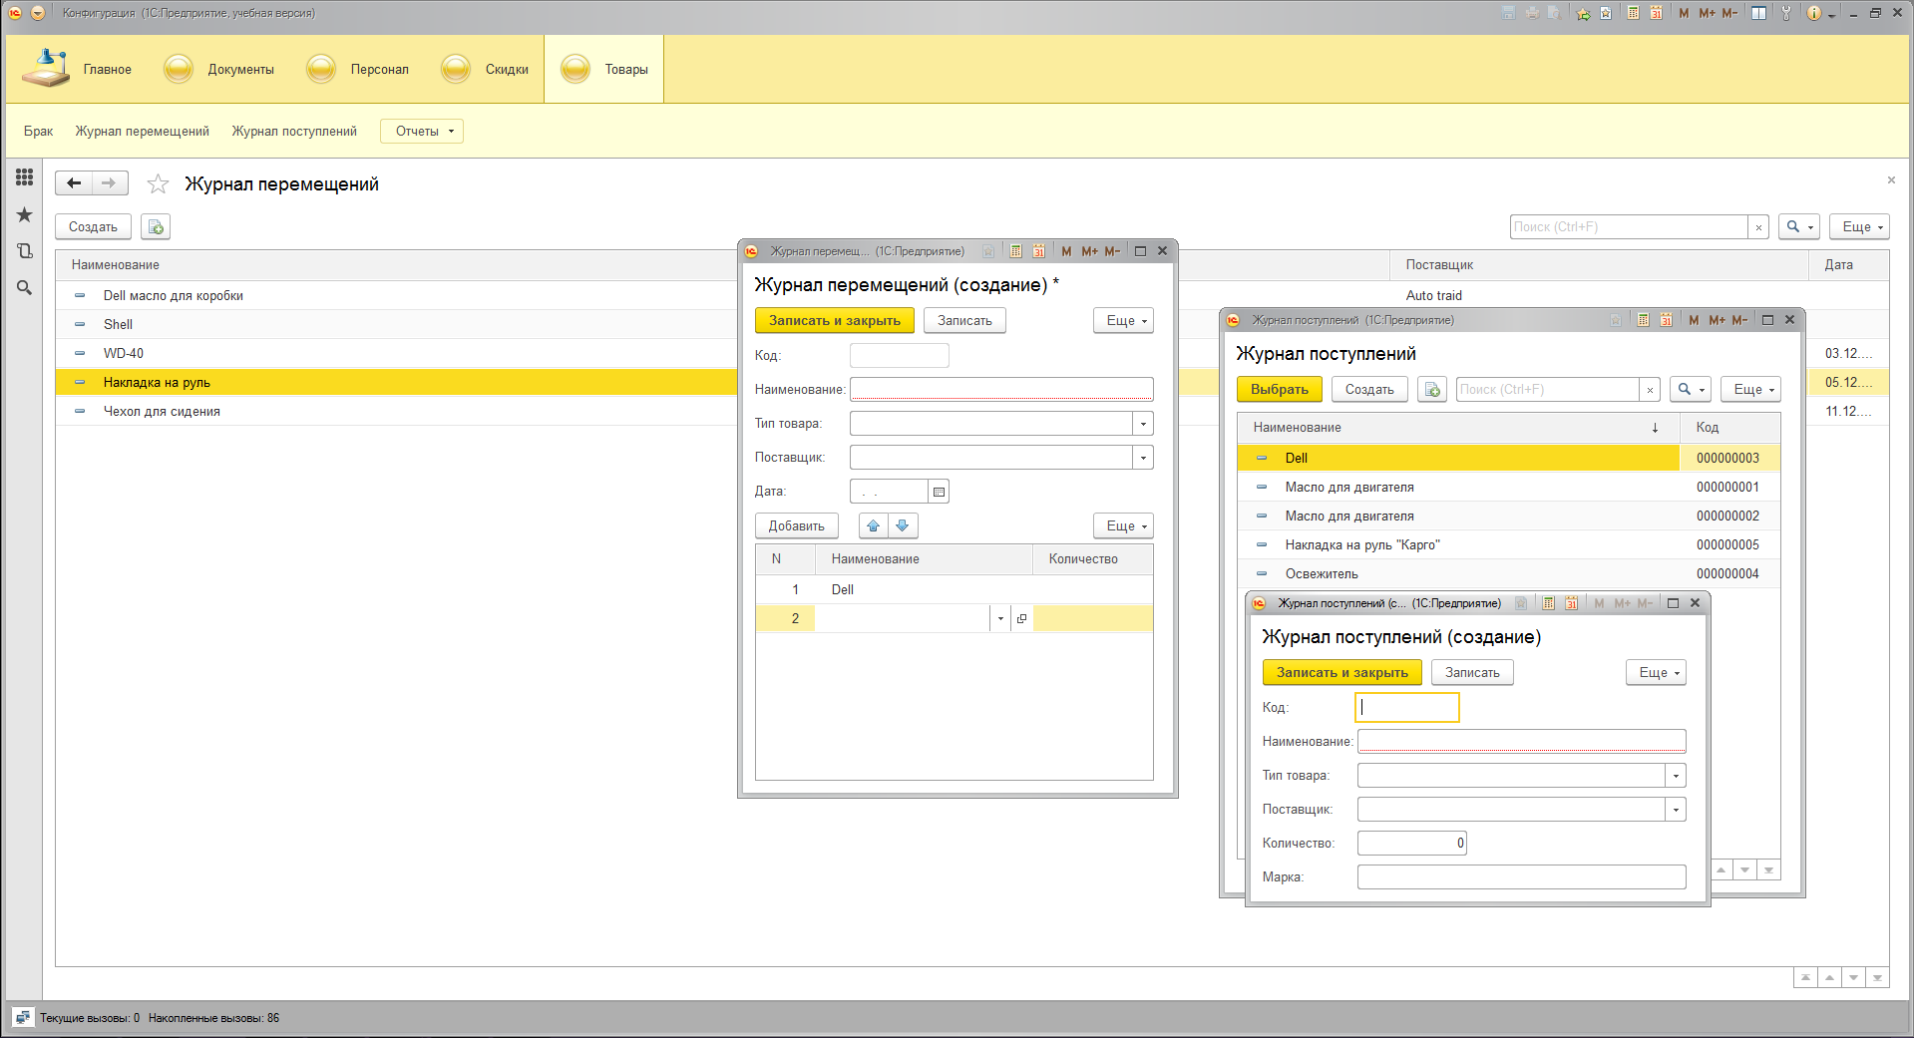Open the sections menu grid icon
Screen dimensions: 1914x1038
(x=25, y=177)
